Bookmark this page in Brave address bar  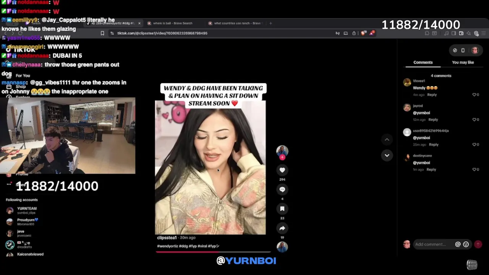(102, 33)
